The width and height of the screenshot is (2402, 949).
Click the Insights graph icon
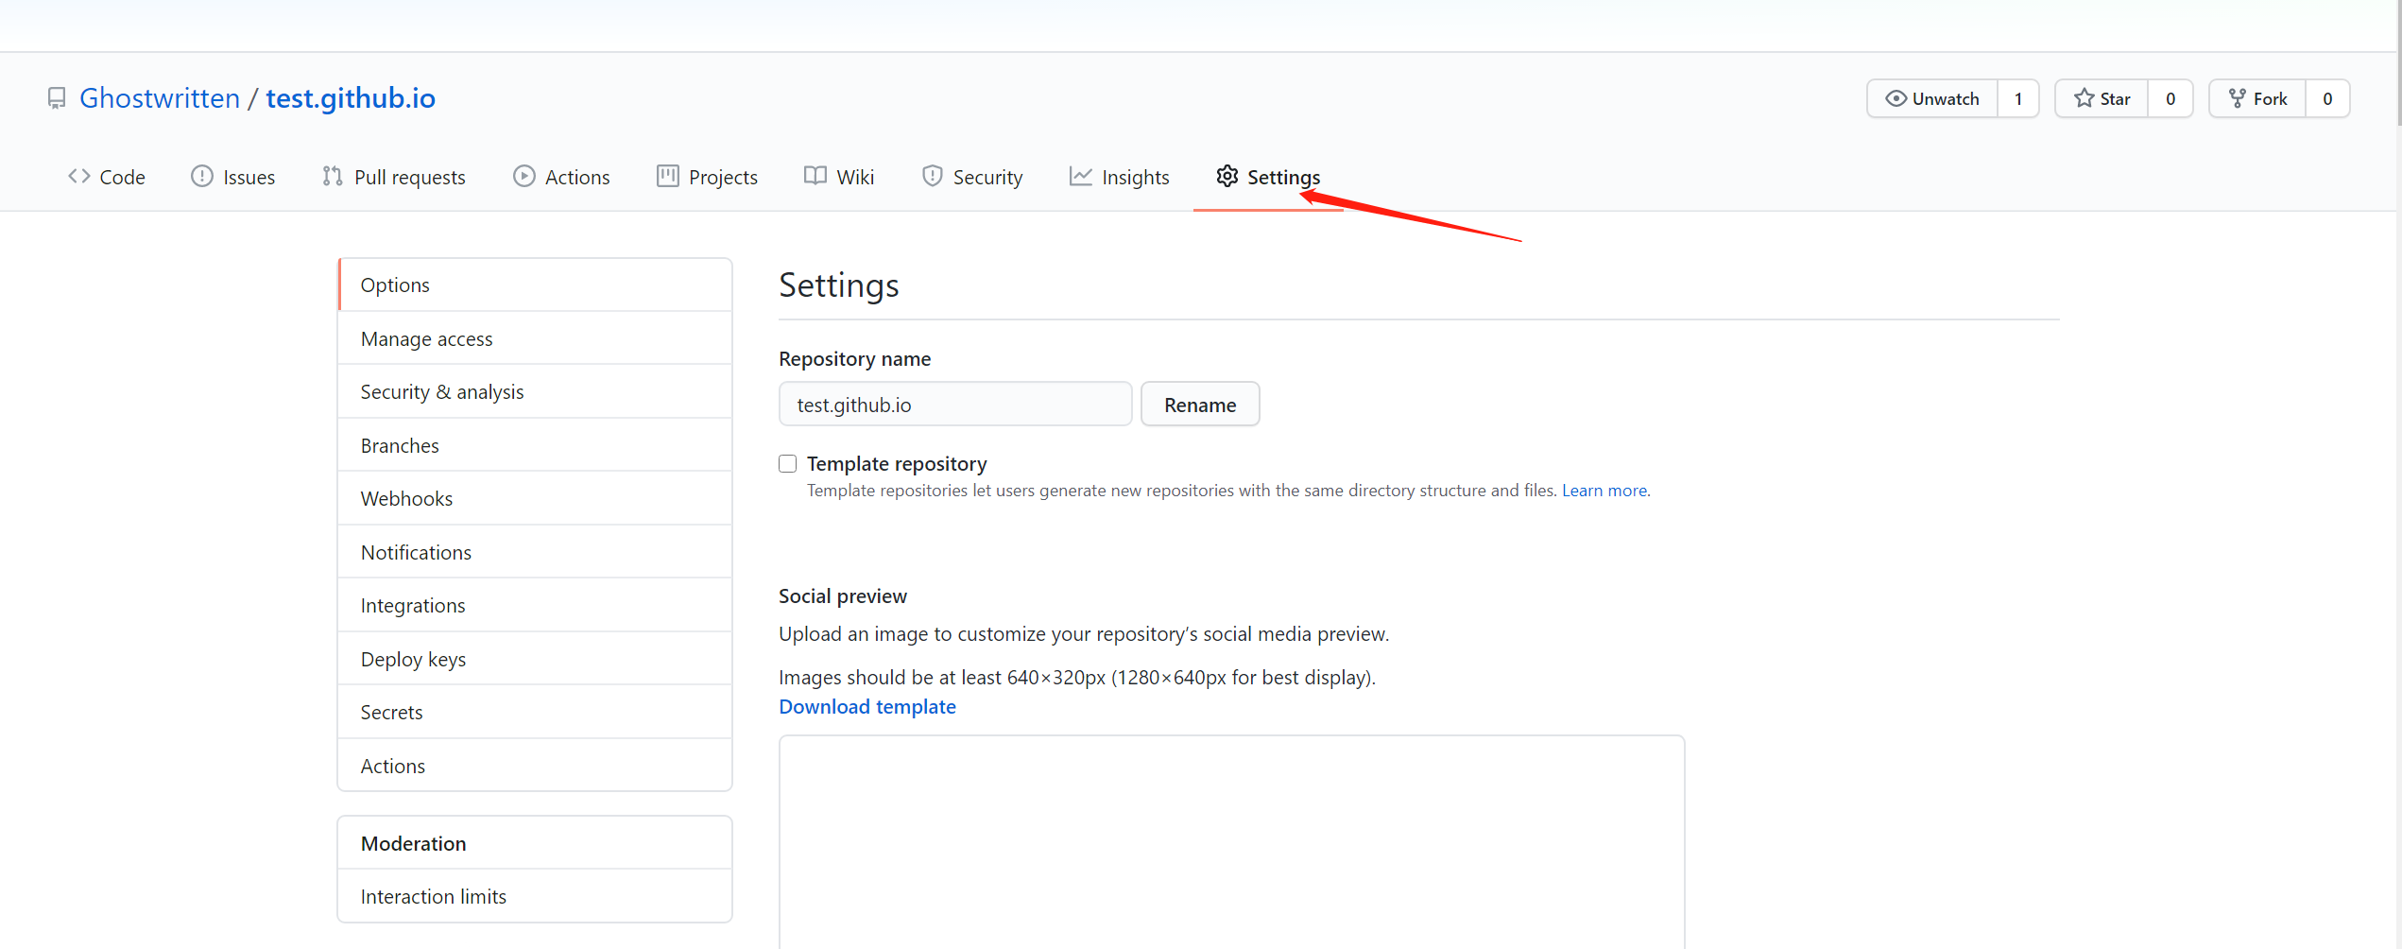[x=1081, y=177]
